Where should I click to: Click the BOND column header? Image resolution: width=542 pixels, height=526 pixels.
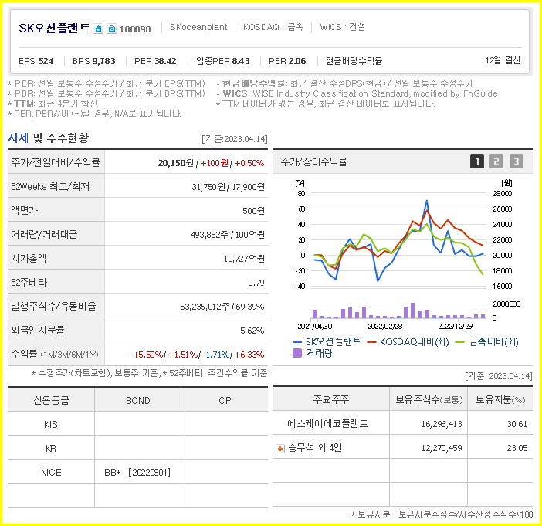(x=138, y=400)
